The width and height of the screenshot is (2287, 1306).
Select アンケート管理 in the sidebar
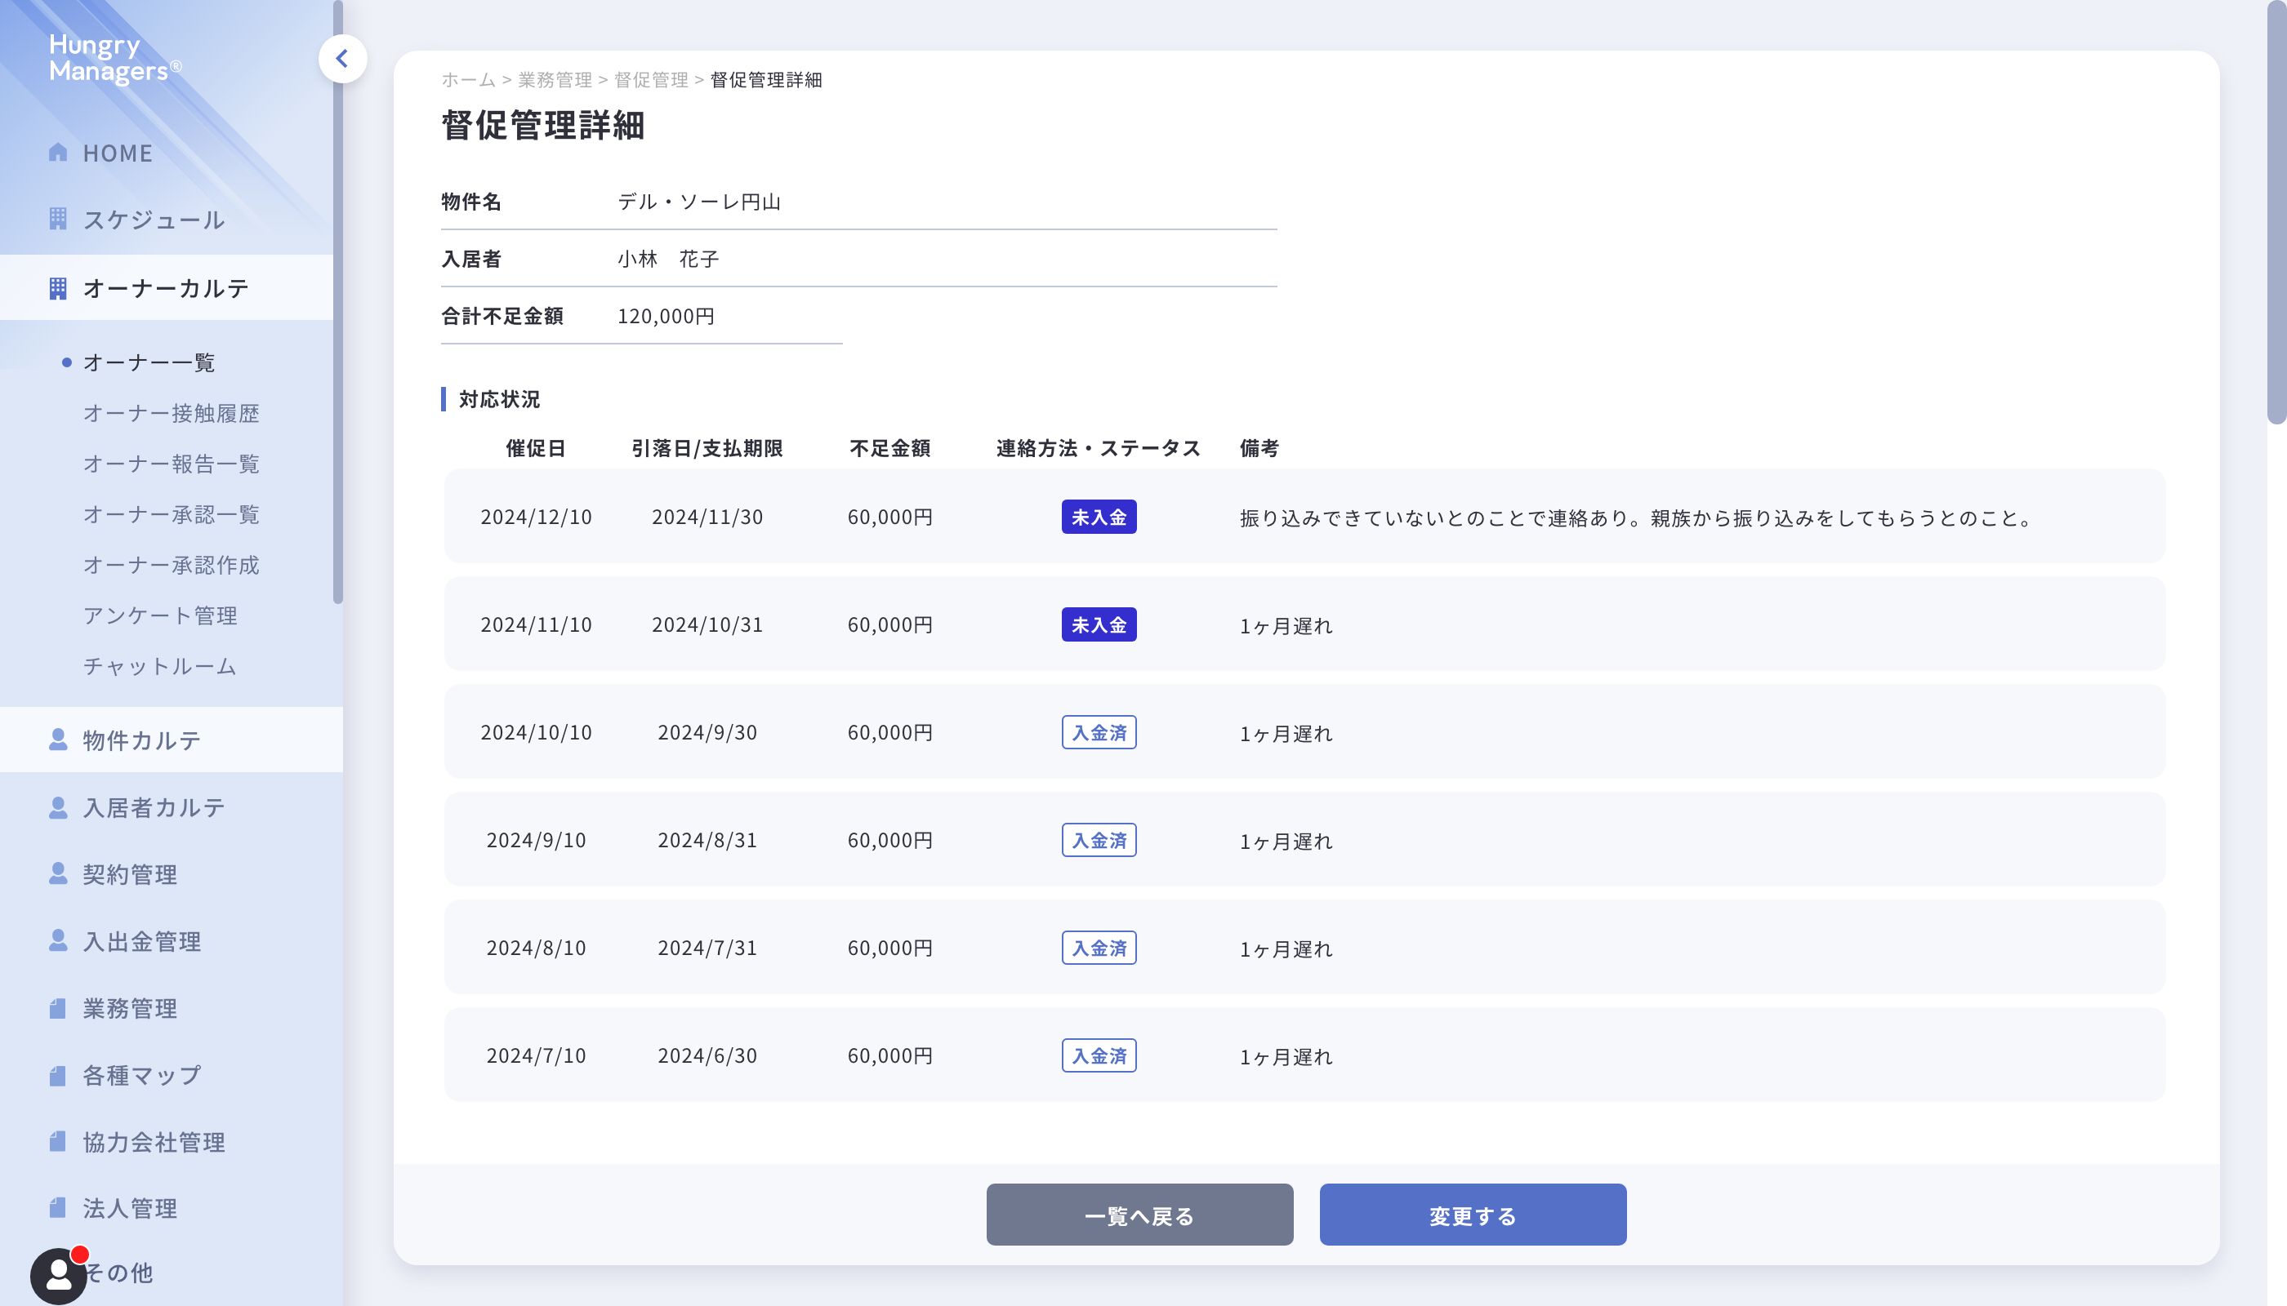(x=160, y=615)
